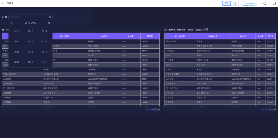Click 张国荣 in the right table
Screen dimensions: 278x138
coord(235,102)
